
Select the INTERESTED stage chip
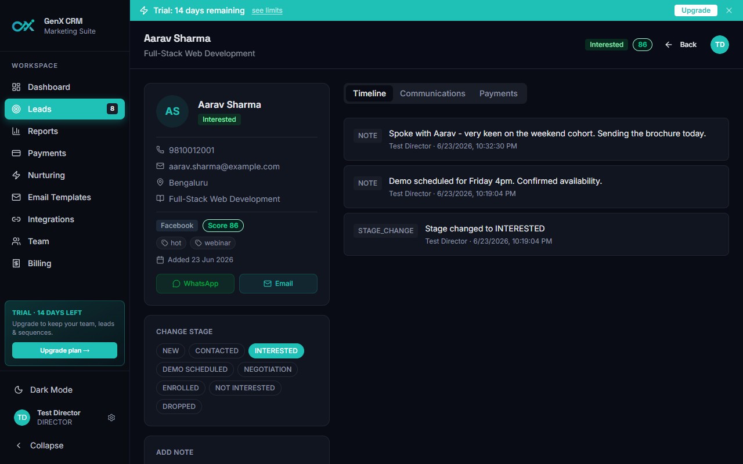(276, 351)
